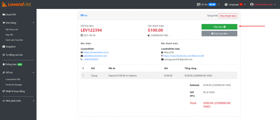Click the Vietnam flag icon
The height and width of the screenshot is (120, 280).
241,4
